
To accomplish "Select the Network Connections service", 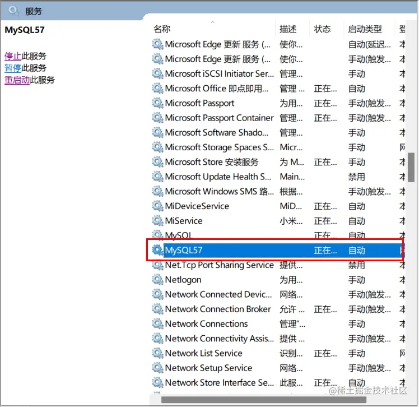I will pyautogui.click(x=207, y=324).
